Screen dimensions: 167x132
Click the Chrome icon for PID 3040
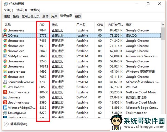tap(5, 51)
